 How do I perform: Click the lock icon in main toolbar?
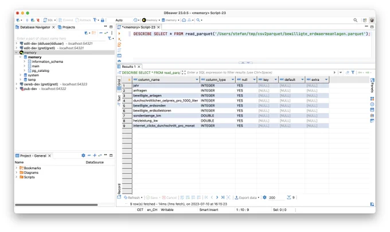click(x=103, y=20)
